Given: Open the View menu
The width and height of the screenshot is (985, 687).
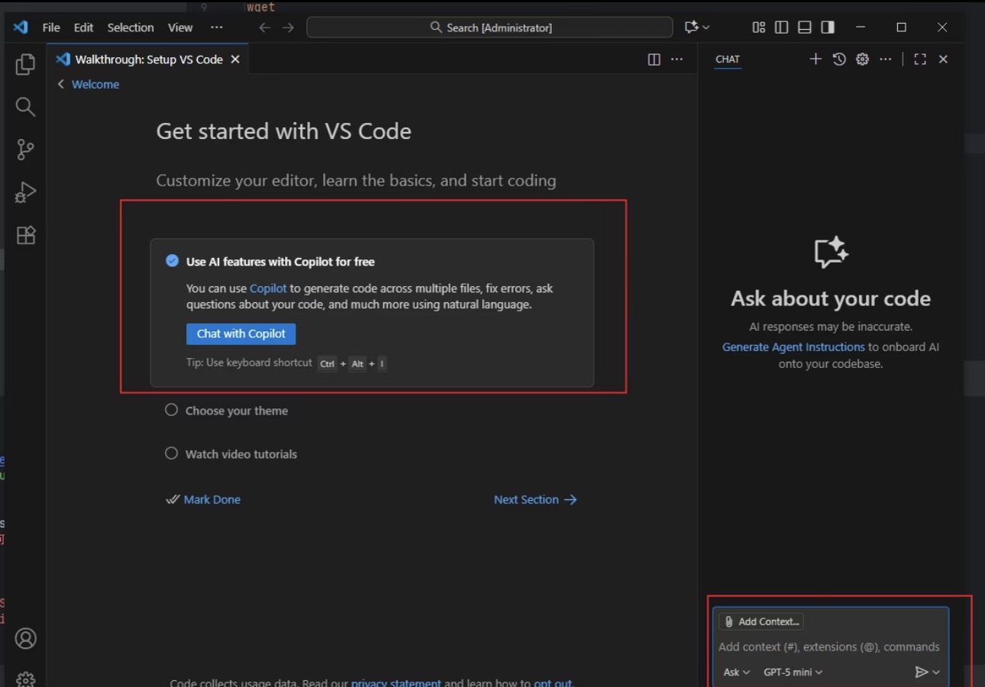Looking at the screenshot, I should pos(180,27).
